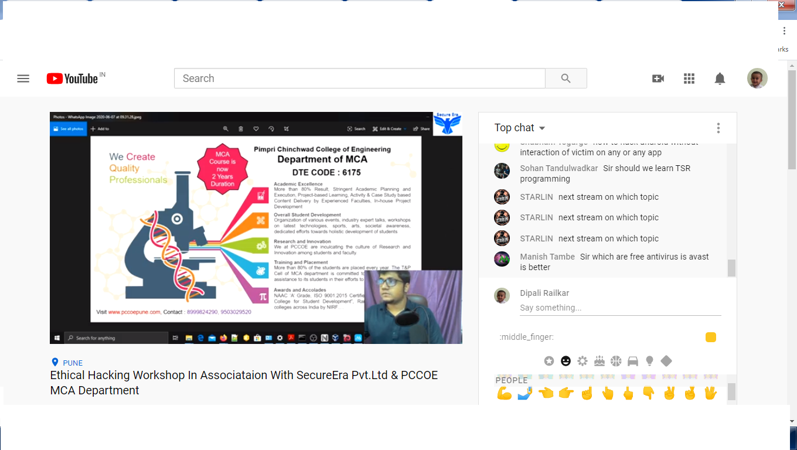Screen dimensions: 797x450
Task: Open the notifications bell
Action: pos(720,79)
